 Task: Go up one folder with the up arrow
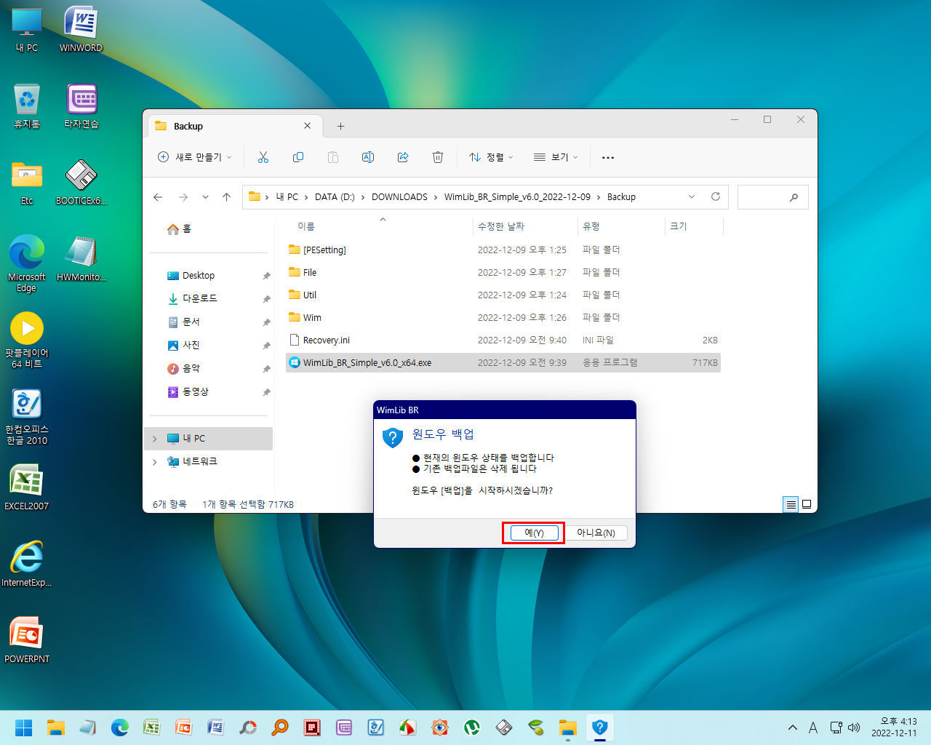227,197
